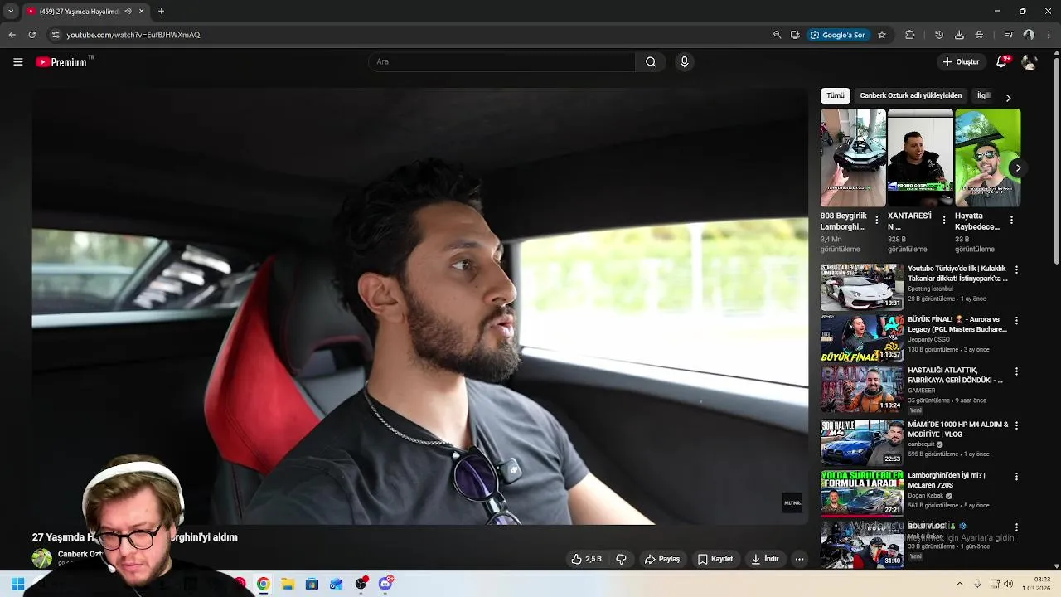Visit the Spotting İstanbul channel name

[930, 289]
